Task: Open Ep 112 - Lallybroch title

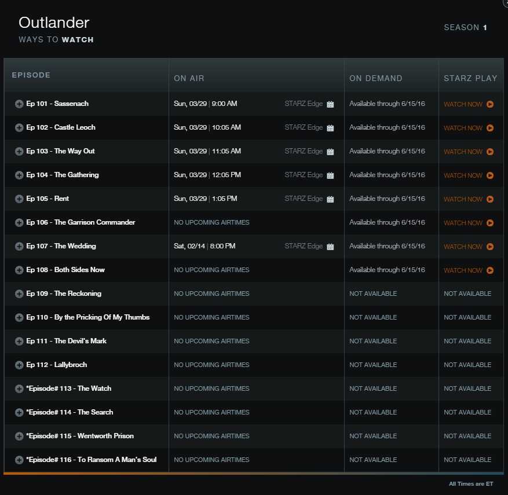Action: click(x=57, y=365)
